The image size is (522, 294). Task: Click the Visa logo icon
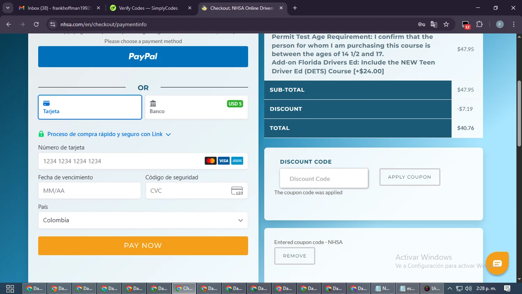click(x=224, y=161)
